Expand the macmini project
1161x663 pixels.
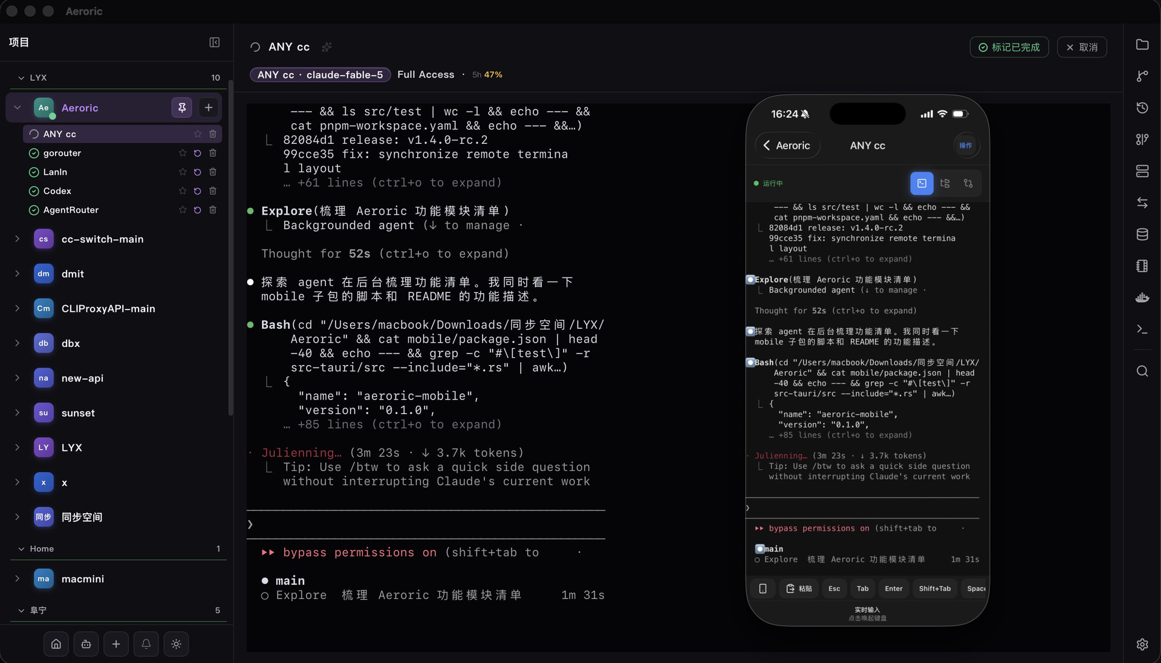tap(18, 579)
